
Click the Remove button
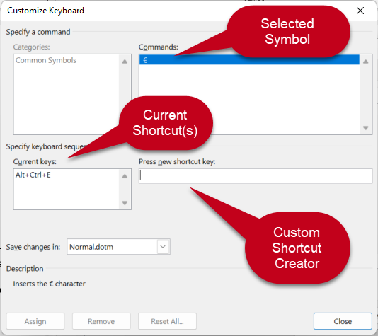pos(101,321)
